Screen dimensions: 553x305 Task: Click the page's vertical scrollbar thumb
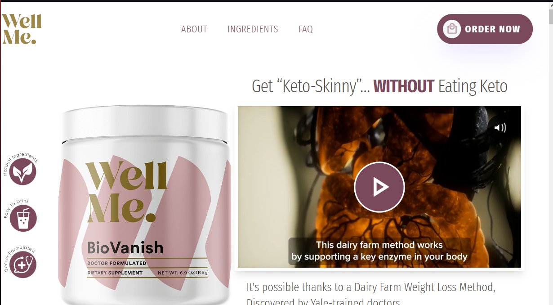[550, 17]
